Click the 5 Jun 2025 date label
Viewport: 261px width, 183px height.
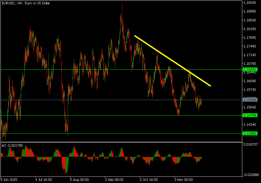pos(9,179)
